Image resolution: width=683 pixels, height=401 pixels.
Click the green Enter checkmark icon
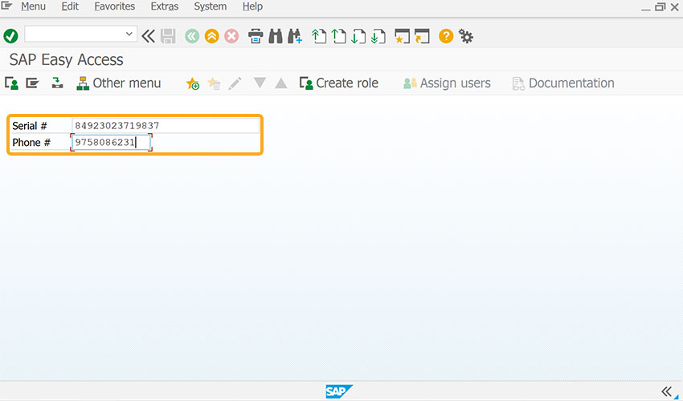[x=10, y=36]
